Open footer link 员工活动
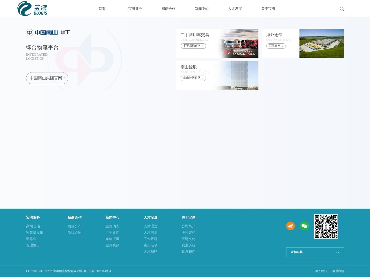370x277 pixels. pyautogui.click(x=151, y=245)
